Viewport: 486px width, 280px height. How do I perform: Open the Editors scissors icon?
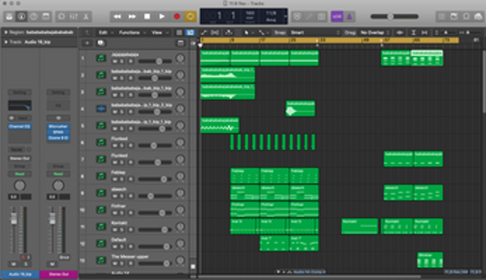(x=86, y=16)
